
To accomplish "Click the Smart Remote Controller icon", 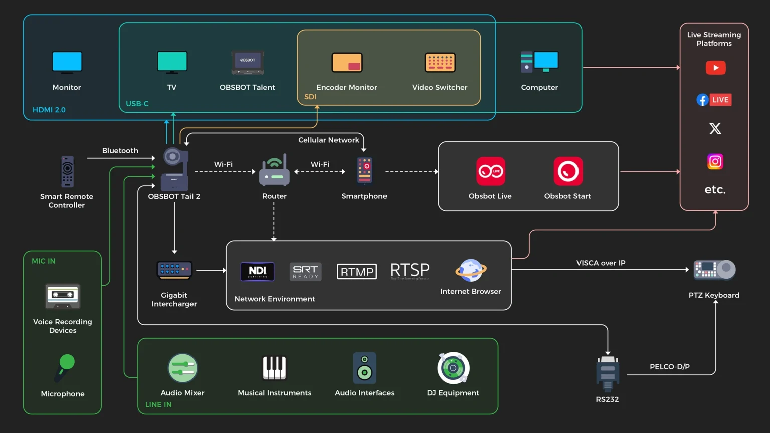I will (67, 172).
